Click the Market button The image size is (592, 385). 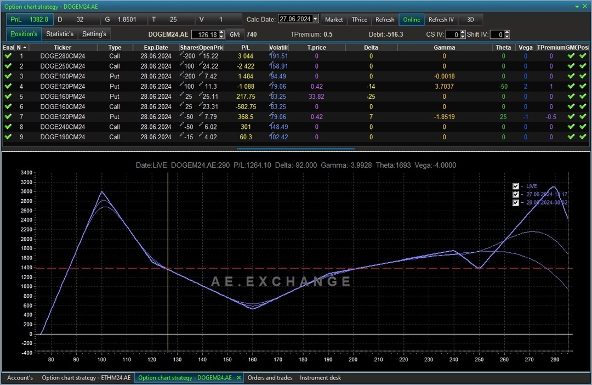(334, 20)
